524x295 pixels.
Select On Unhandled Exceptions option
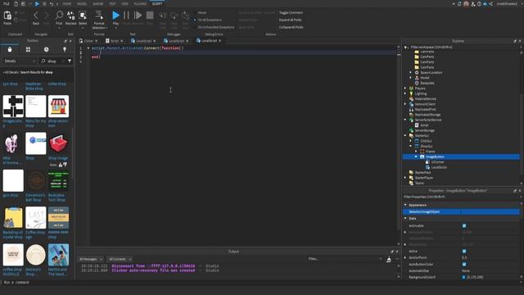(x=216, y=27)
